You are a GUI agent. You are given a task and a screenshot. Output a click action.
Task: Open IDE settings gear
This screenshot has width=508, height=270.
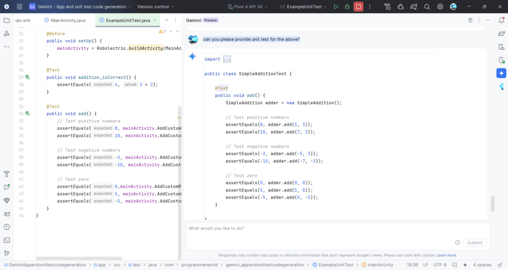[x=440, y=6]
